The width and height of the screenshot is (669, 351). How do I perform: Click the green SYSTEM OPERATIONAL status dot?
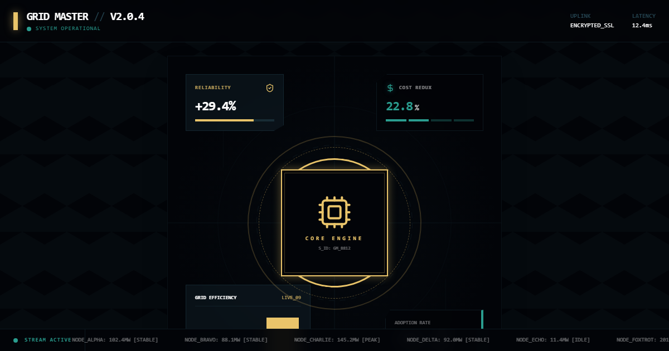coord(29,28)
